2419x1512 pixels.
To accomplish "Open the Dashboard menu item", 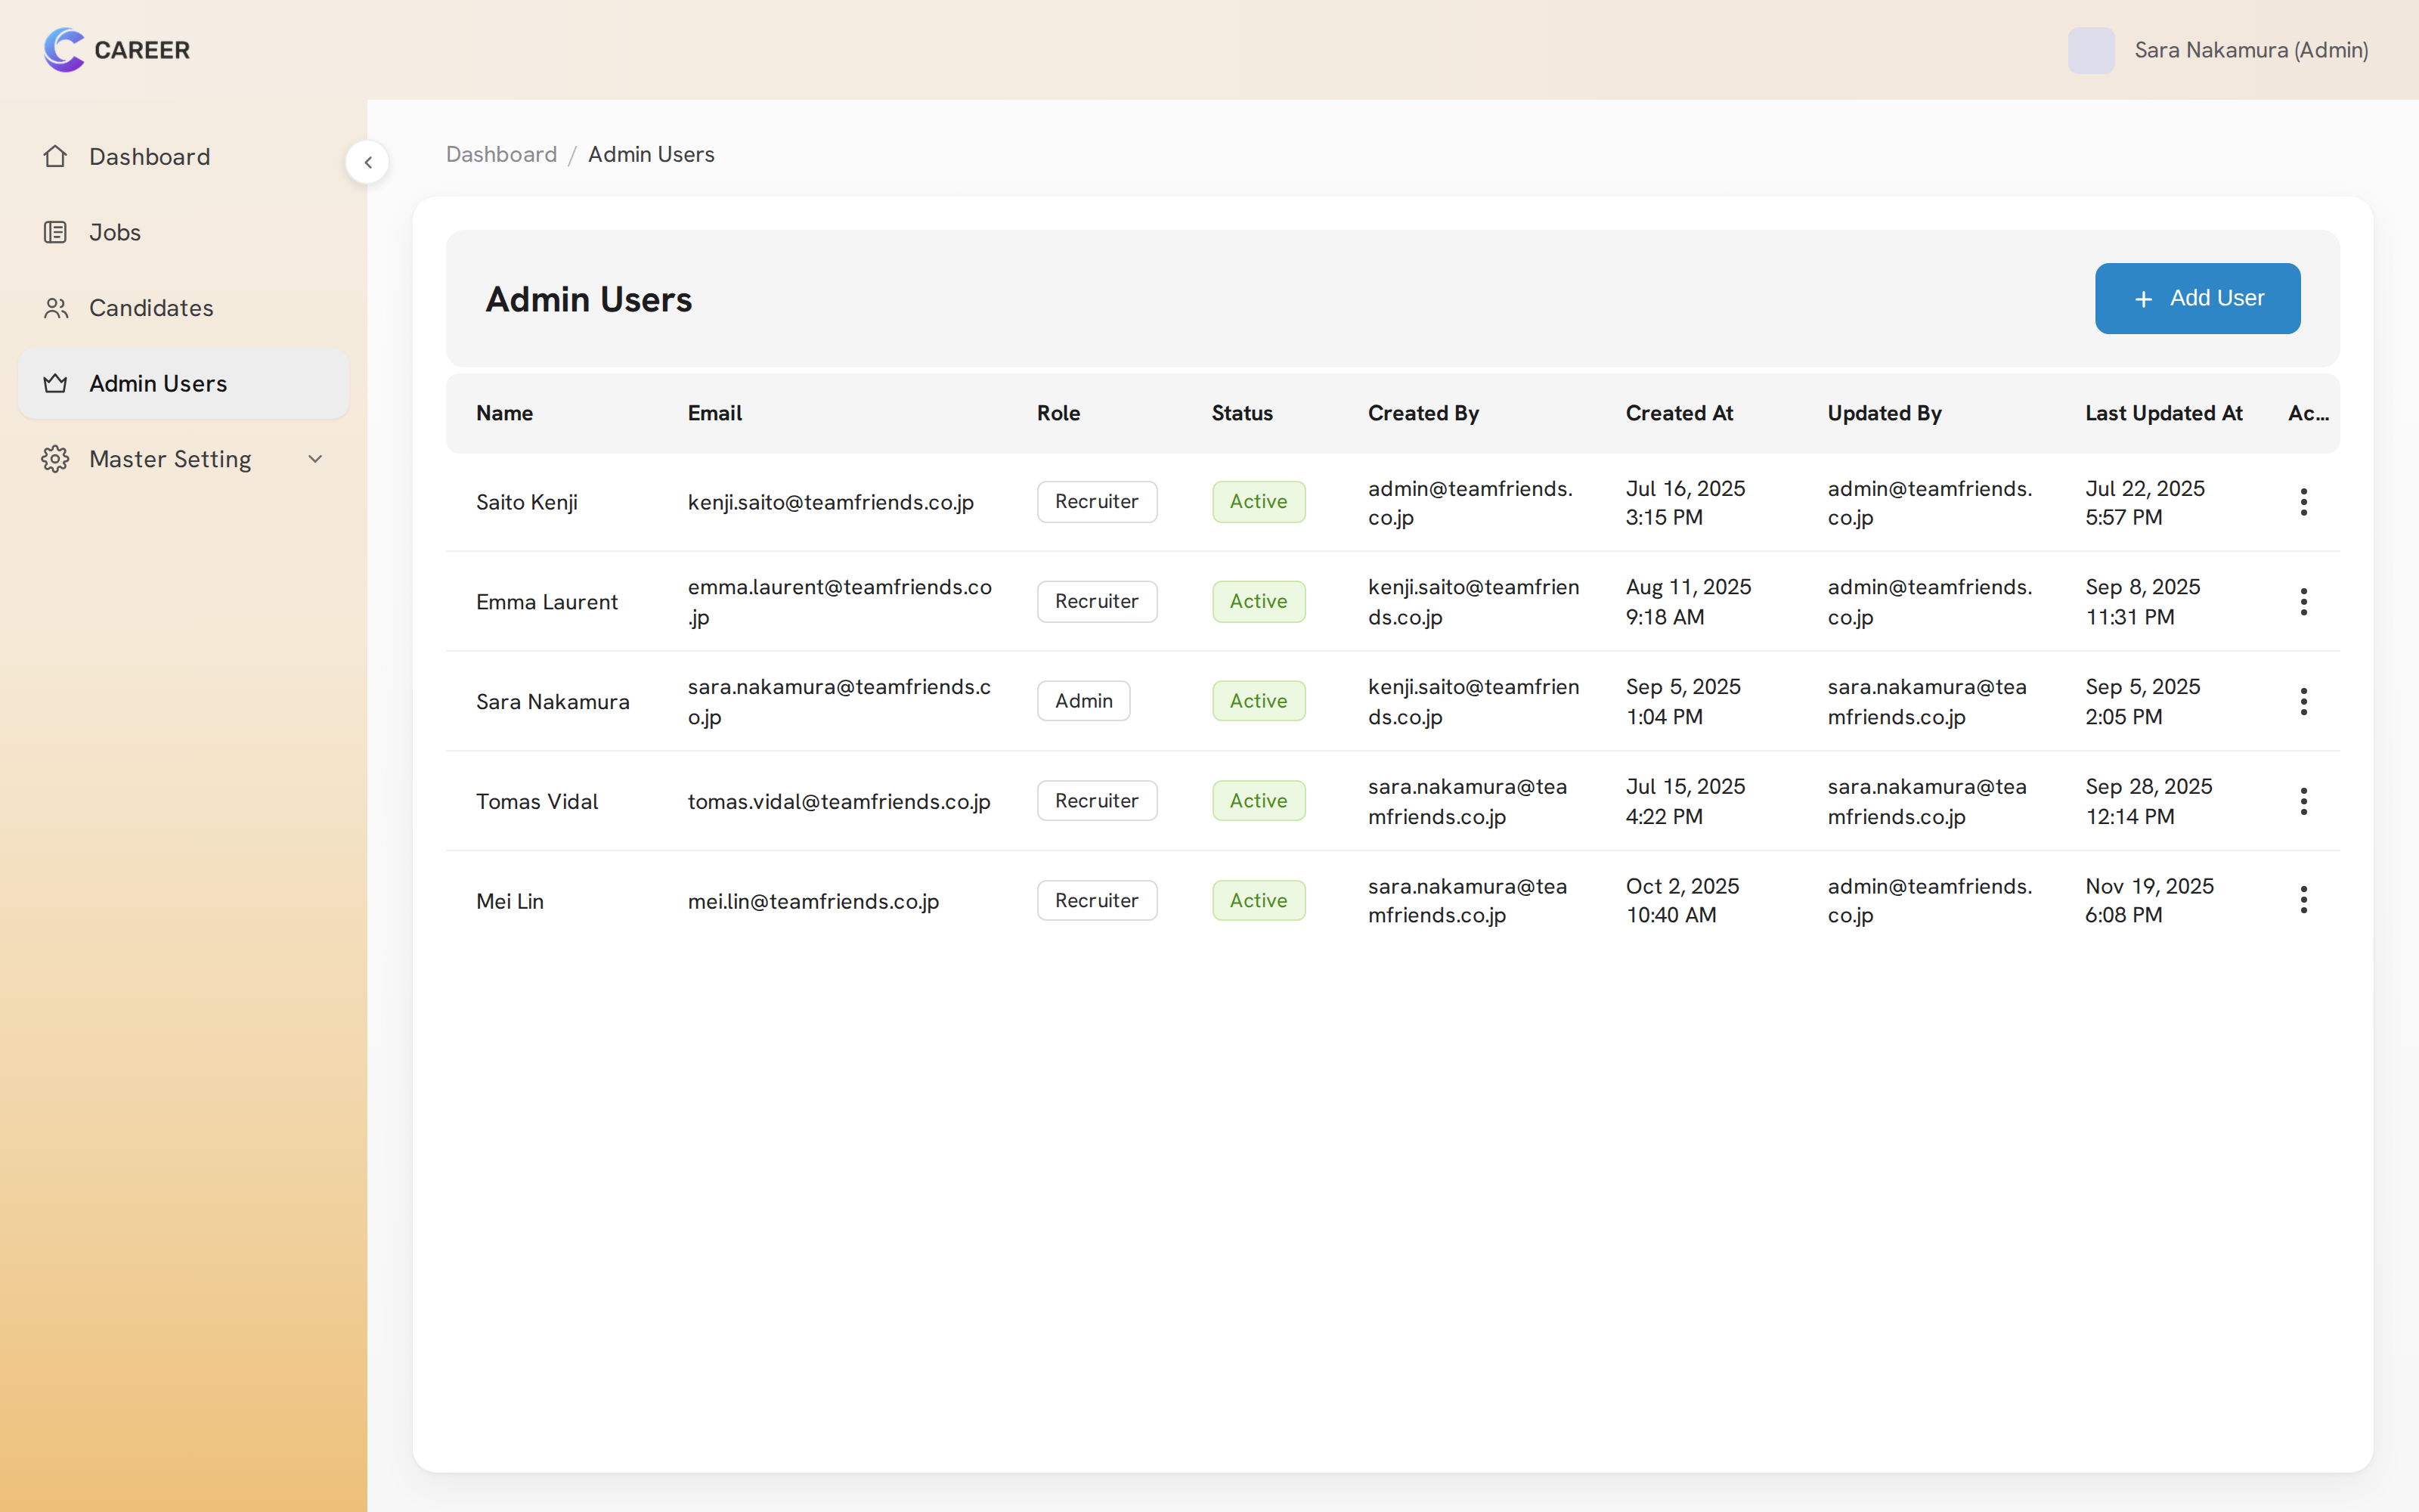I will (184, 157).
